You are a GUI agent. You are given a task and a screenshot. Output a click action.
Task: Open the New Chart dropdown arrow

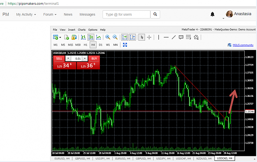point(60,37)
